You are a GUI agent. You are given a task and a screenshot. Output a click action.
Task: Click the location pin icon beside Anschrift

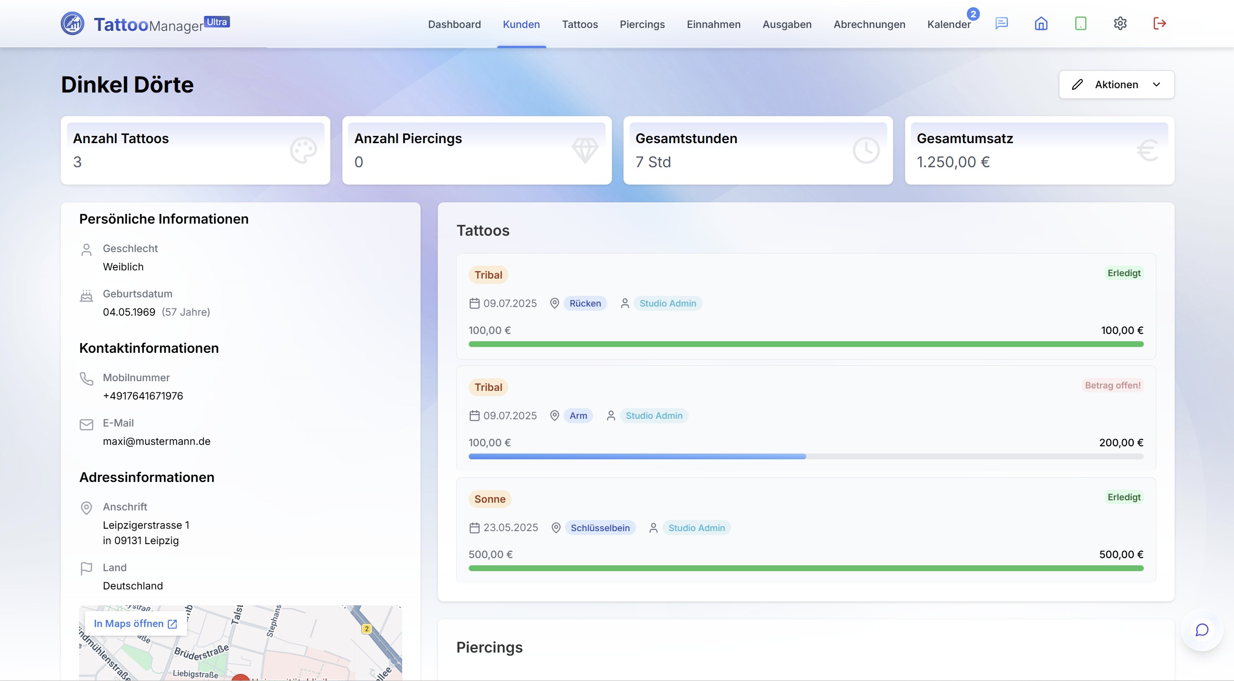click(86, 508)
